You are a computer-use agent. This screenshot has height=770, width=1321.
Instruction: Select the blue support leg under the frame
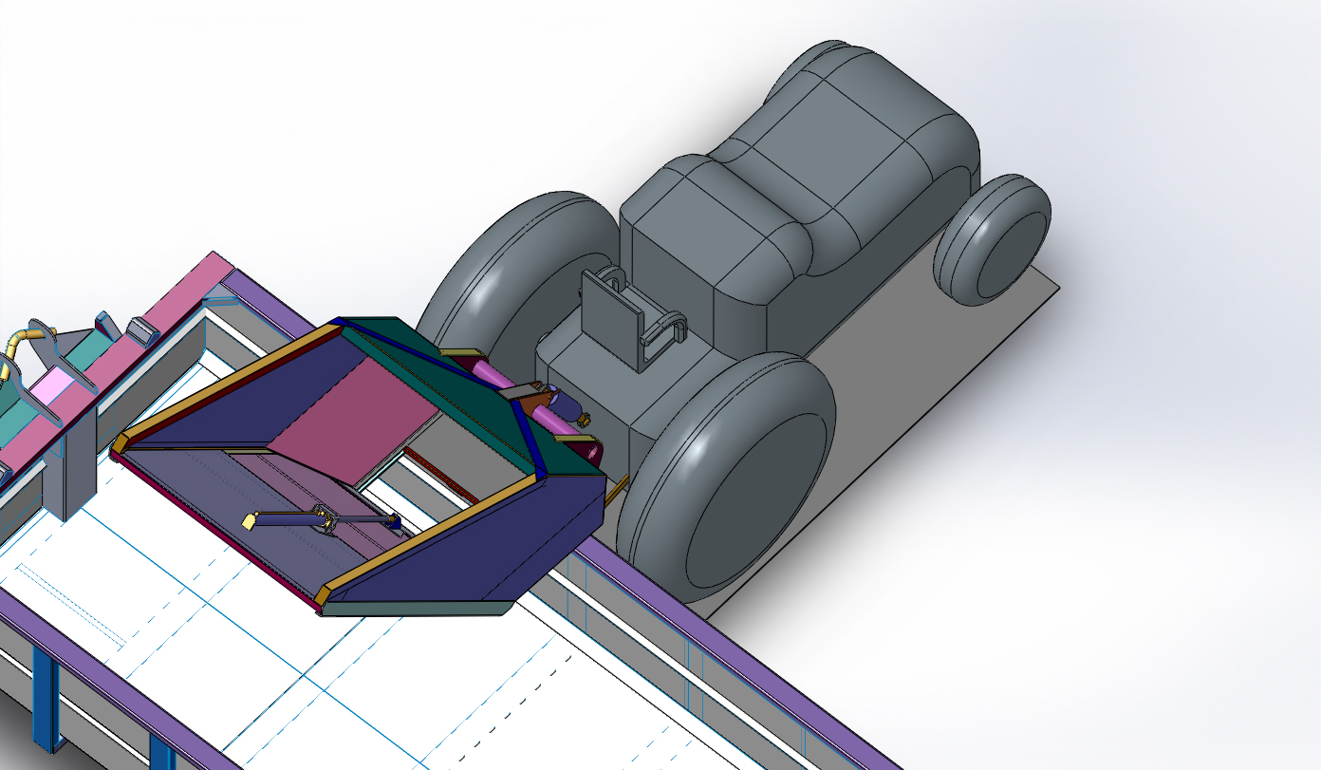click(x=45, y=699)
